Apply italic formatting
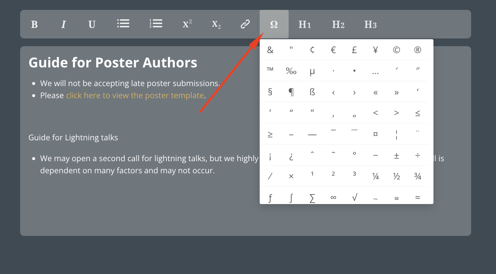The image size is (496, 274). pyautogui.click(x=63, y=24)
